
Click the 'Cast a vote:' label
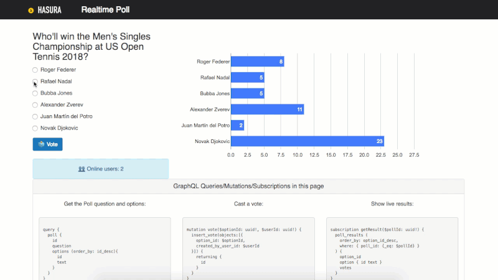[248, 204]
